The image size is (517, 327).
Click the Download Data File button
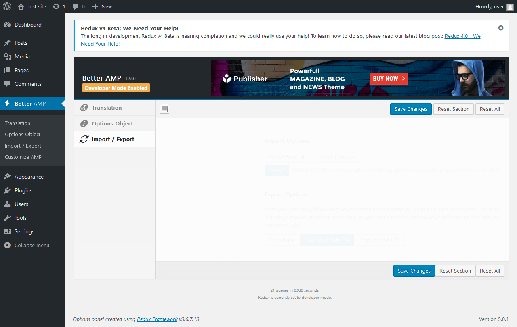click(x=327, y=240)
